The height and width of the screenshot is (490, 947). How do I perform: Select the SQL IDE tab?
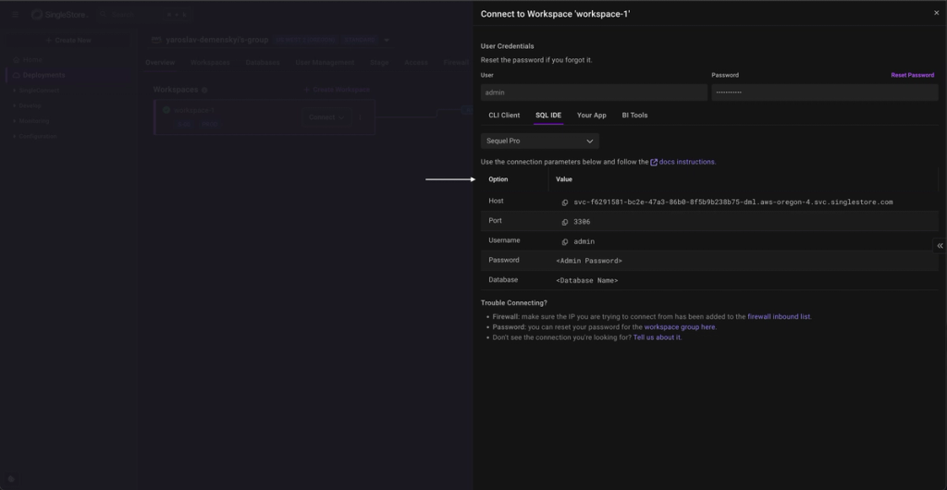(548, 116)
